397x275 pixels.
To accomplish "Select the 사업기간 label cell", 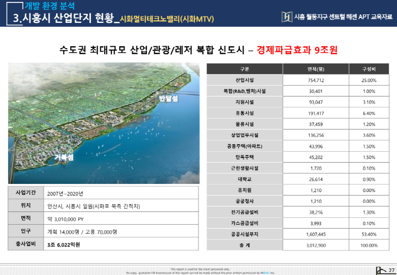I will pyautogui.click(x=25, y=193).
